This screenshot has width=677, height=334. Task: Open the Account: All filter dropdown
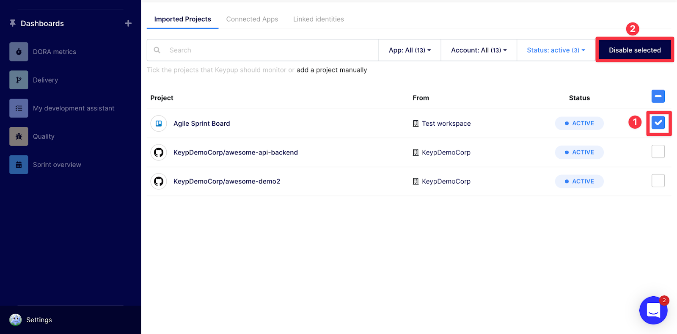point(479,50)
